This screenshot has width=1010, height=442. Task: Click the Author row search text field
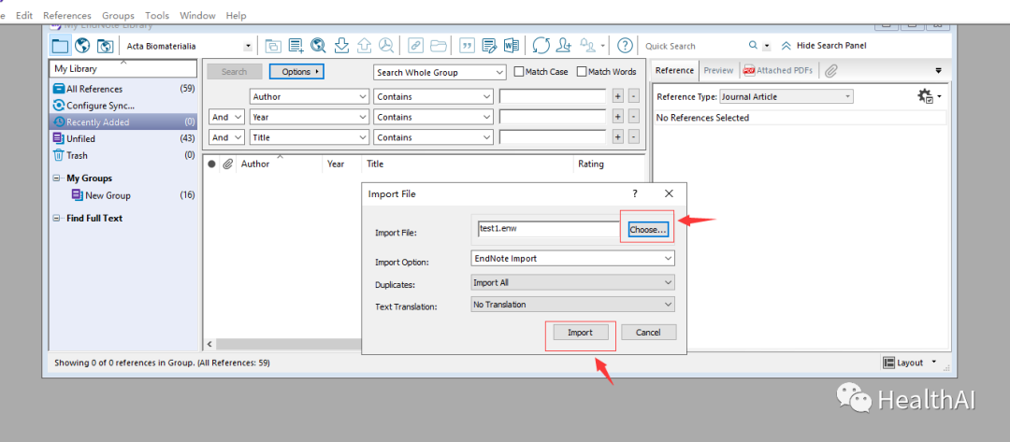pos(553,96)
